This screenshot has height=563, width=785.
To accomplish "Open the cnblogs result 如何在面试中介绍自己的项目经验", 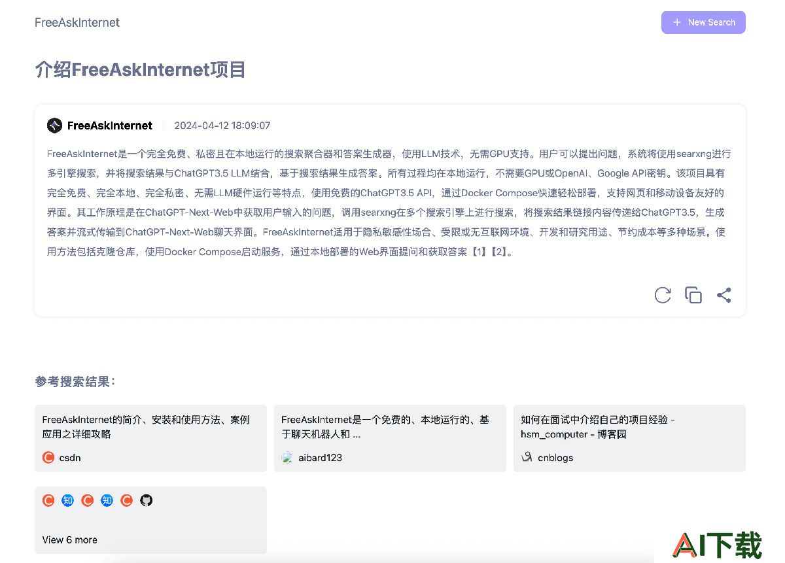I will (x=629, y=438).
